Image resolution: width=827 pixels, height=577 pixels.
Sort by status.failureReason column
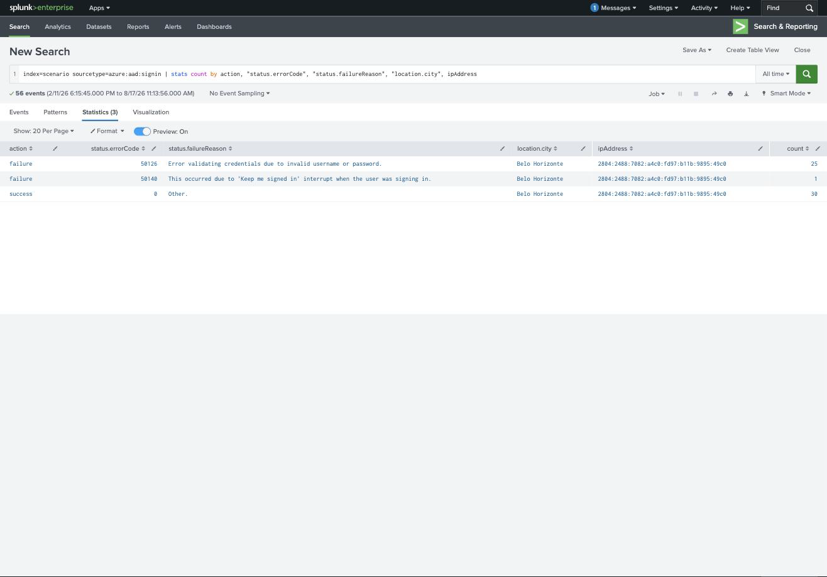pyautogui.click(x=200, y=149)
